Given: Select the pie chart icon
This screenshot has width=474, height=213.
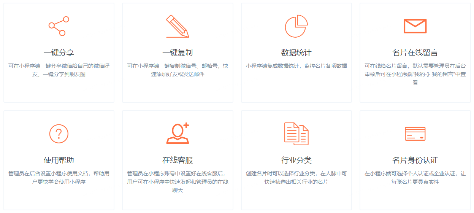Looking at the screenshot, I should pyautogui.click(x=296, y=26).
